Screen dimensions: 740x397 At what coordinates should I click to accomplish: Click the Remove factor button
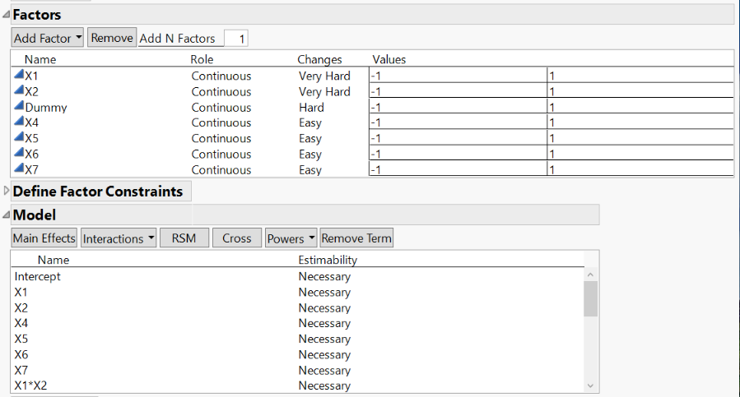[x=112, y=38]
